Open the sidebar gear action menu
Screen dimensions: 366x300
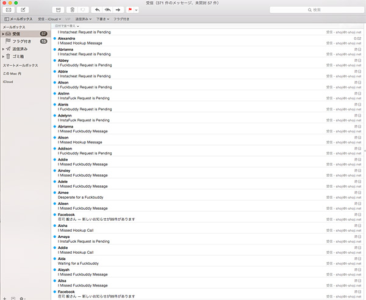[23, 298]
